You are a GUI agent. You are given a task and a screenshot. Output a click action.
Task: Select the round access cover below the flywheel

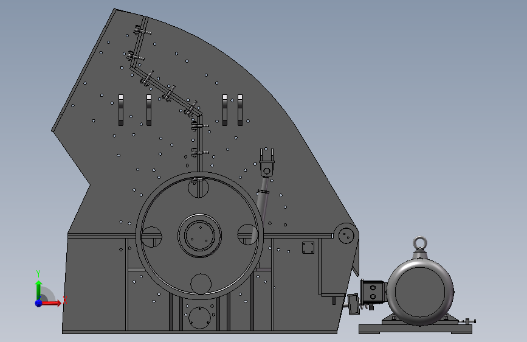pos(199,318)
